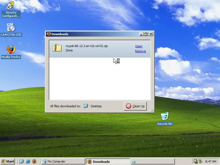
Task: Remove mypal zip from the download list
Action: (x=141, y=51)
